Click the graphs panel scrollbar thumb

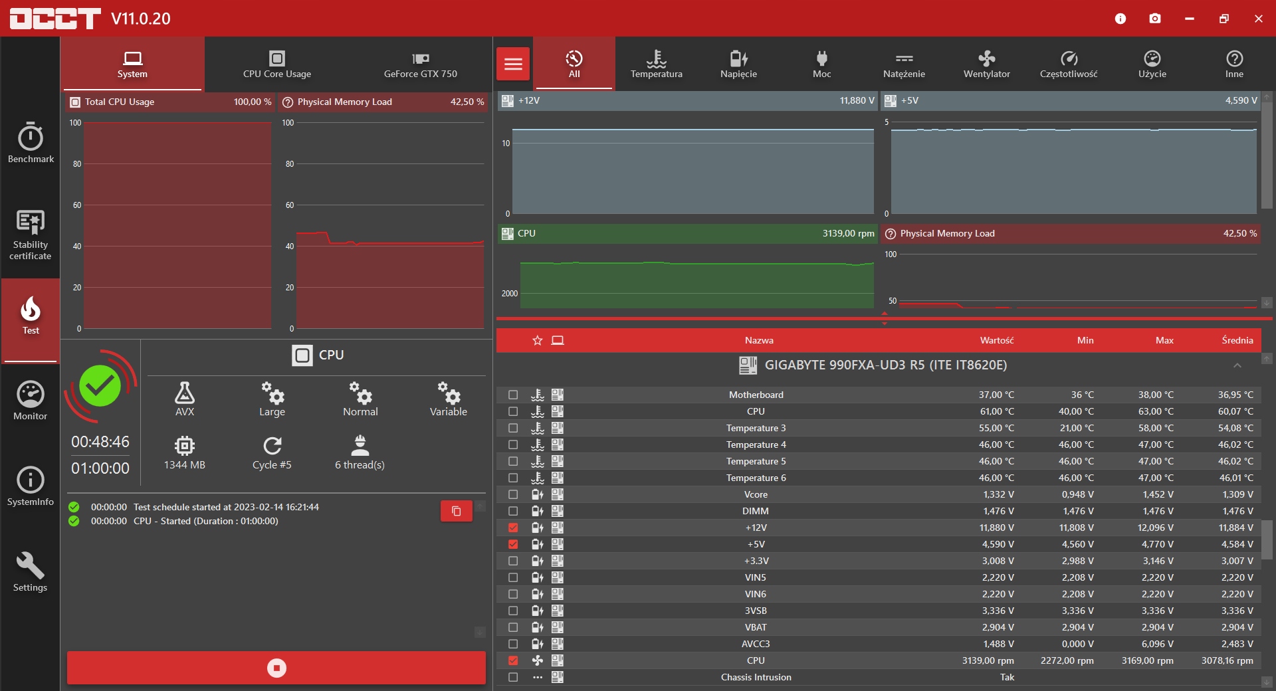tap(1267, 155)
